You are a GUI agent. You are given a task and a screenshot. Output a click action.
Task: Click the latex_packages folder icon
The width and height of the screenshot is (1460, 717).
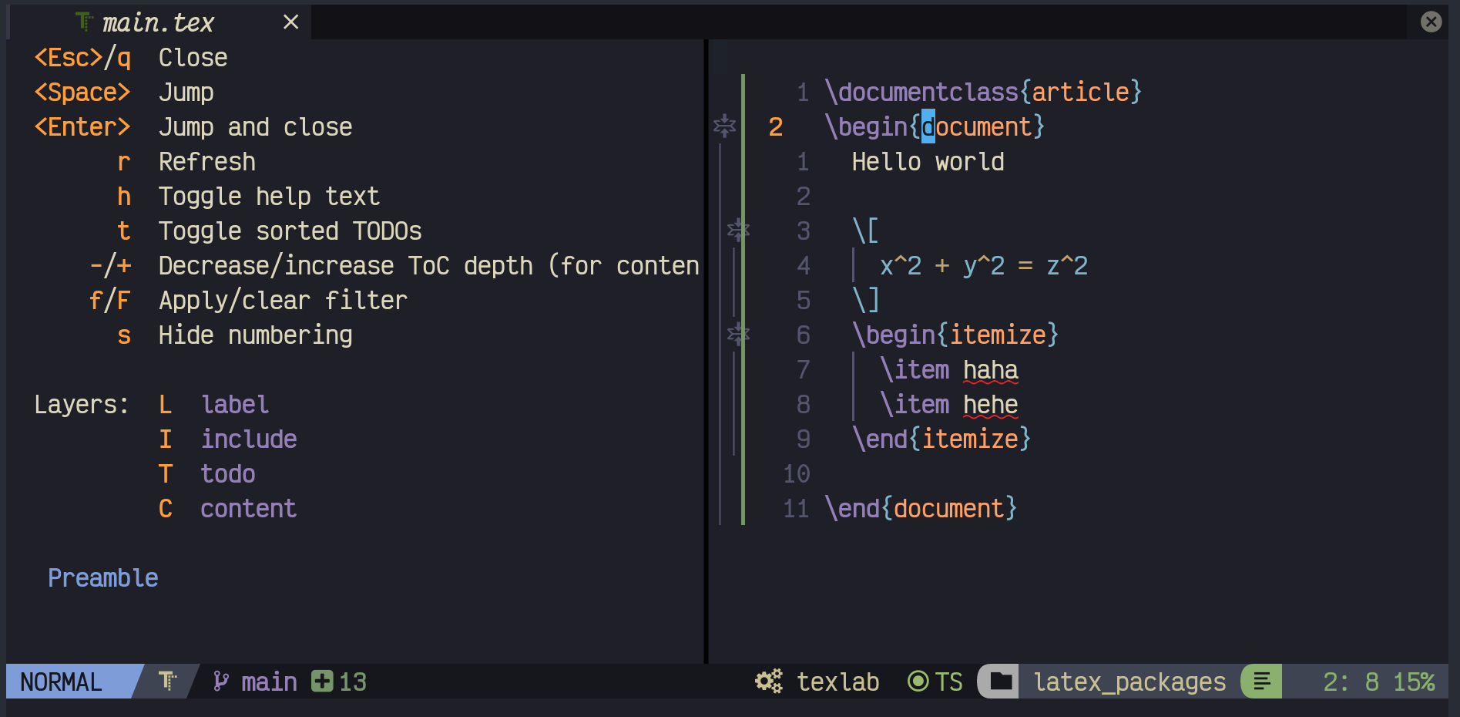coord(1001,681)
